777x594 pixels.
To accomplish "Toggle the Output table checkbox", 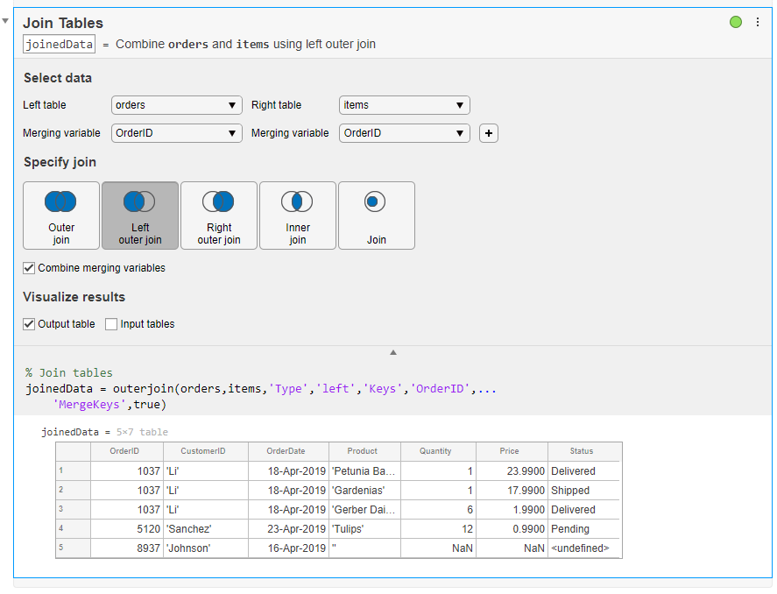I will (30, 324).
